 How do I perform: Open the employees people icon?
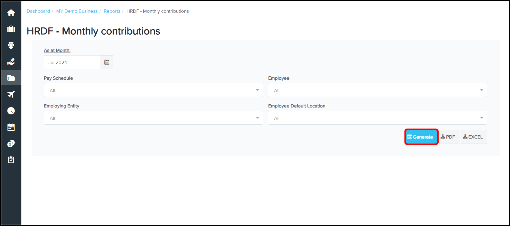pyautogui.click(x=11, y=45)
